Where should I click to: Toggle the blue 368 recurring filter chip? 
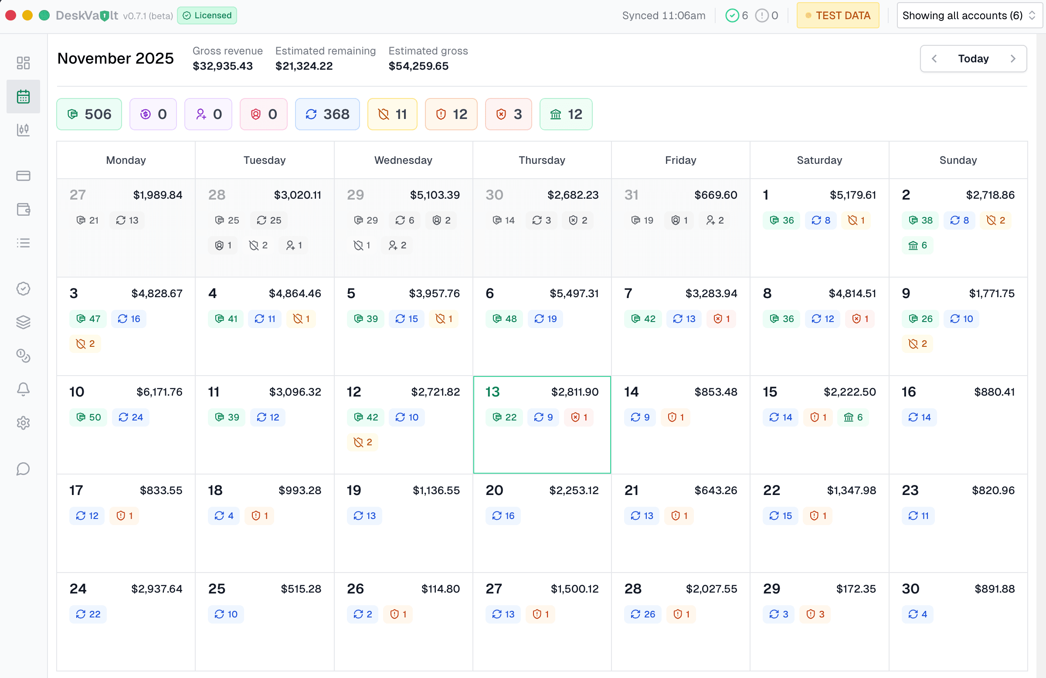(327, 114)
